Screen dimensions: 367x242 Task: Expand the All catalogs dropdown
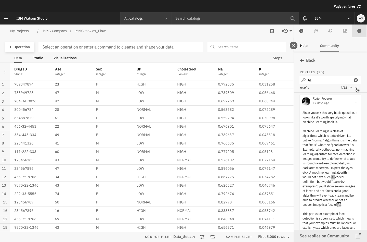[146, 18]
